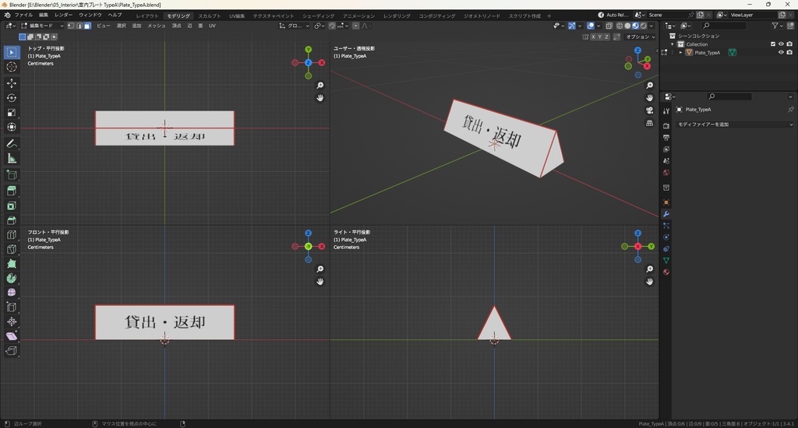Activate the 3D Cursor tool
The width and height of the screenshot is (798, 428).
[x=12, y=67]
